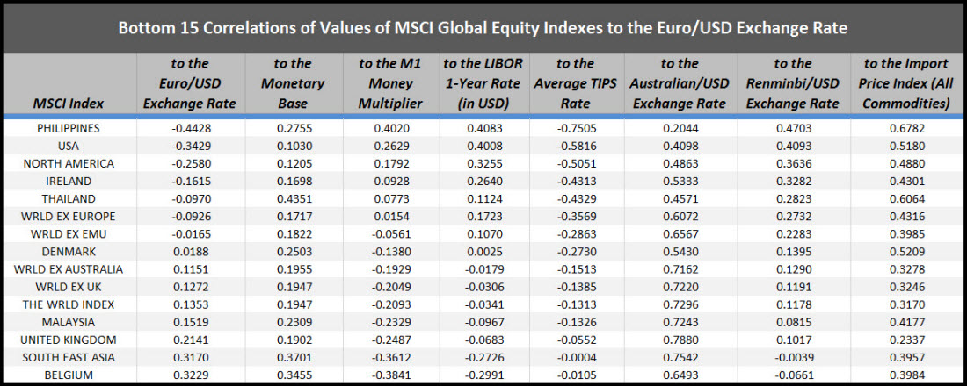Click the 'to the Monetary Base' header
Viewport: 967px width, 386px height.
(293, 83)
